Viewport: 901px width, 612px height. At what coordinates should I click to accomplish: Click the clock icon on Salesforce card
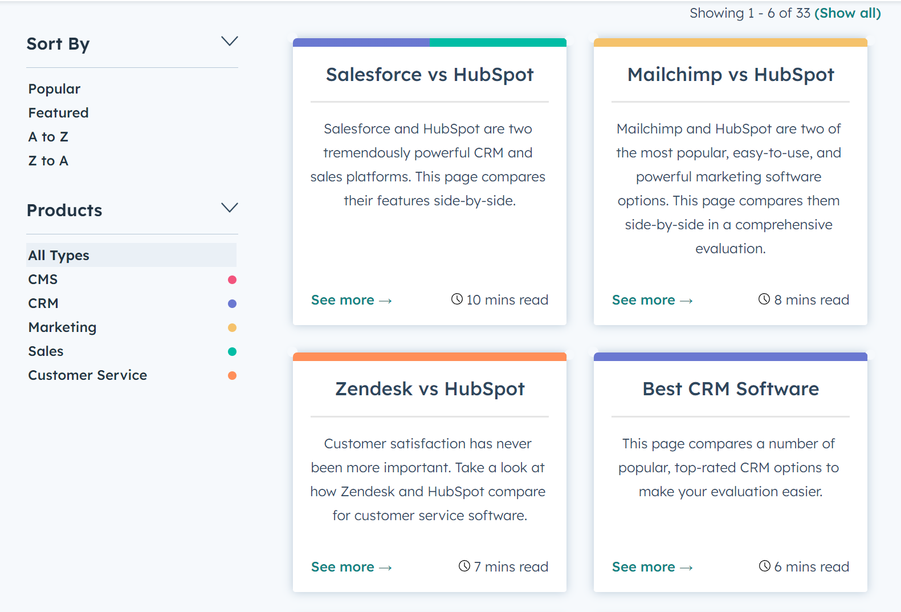tap(456, 299)
